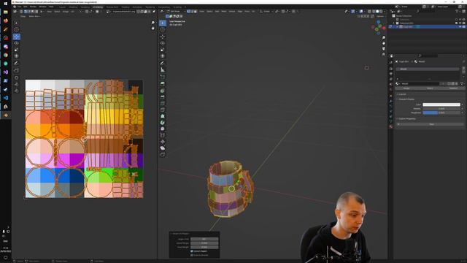Adjust the Metallic slider
467x263 pixels.
[441, 109]
